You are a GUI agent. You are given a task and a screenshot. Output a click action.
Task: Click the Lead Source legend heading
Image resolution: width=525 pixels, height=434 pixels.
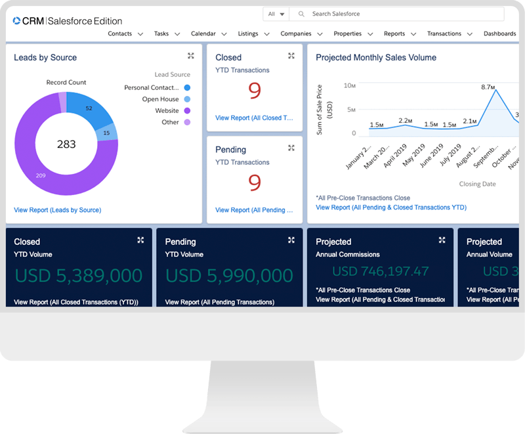pyautogui.click(x=173, y=74)
